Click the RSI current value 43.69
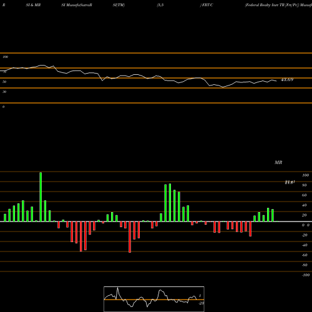The width and height of the screenshot is (312, 312). click(287, 79)
